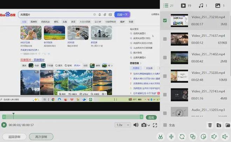Show the image files tab

pos(220,6)
